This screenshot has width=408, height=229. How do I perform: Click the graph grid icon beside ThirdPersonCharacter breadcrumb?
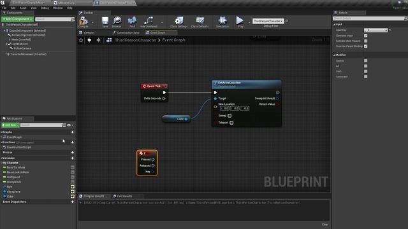[109, 40]
